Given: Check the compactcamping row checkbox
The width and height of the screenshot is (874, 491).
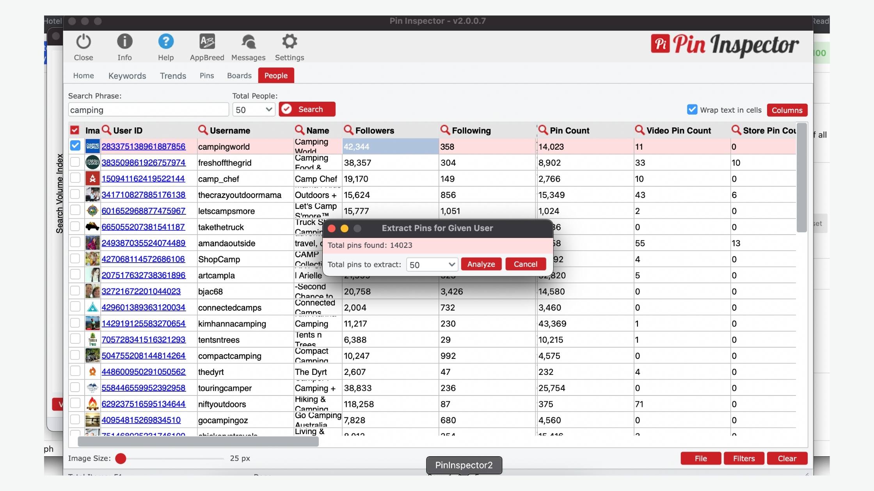Looking at the screenshot, I should (x=75, y=355).
